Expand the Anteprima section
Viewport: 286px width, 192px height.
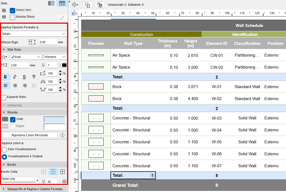coord(4,105)
